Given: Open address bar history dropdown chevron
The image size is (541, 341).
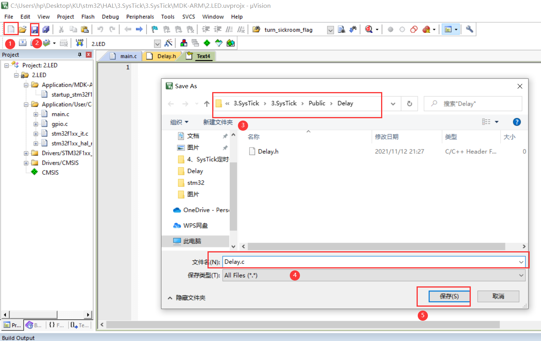Looking at the screenshot, I should (x=393, y=104).
